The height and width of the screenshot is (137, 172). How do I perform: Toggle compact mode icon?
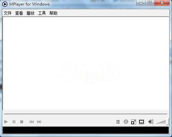141,122
